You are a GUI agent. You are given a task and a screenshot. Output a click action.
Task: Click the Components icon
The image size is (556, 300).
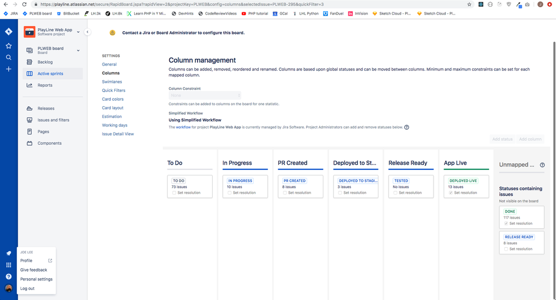coord(29,143)
